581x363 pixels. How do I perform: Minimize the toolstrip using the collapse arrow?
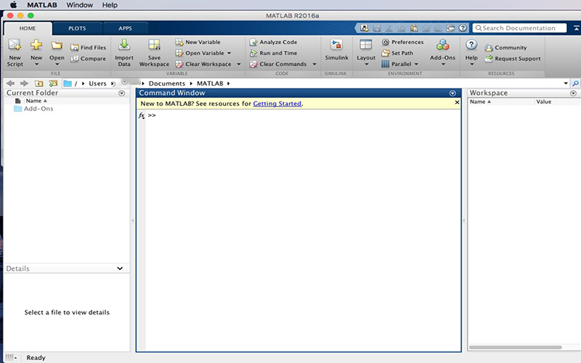tap(577, 28)
